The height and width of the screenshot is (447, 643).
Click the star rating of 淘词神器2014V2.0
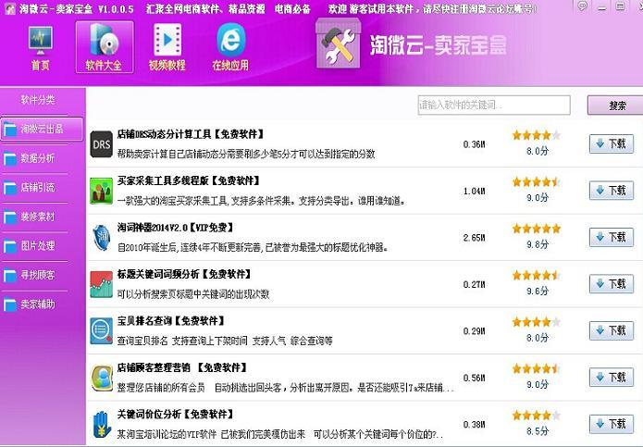pos(537,229)
